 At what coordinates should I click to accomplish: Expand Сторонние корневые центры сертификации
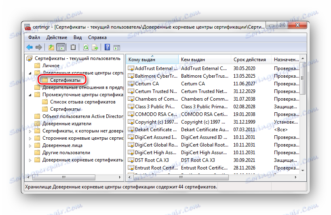tap(30, 139)
